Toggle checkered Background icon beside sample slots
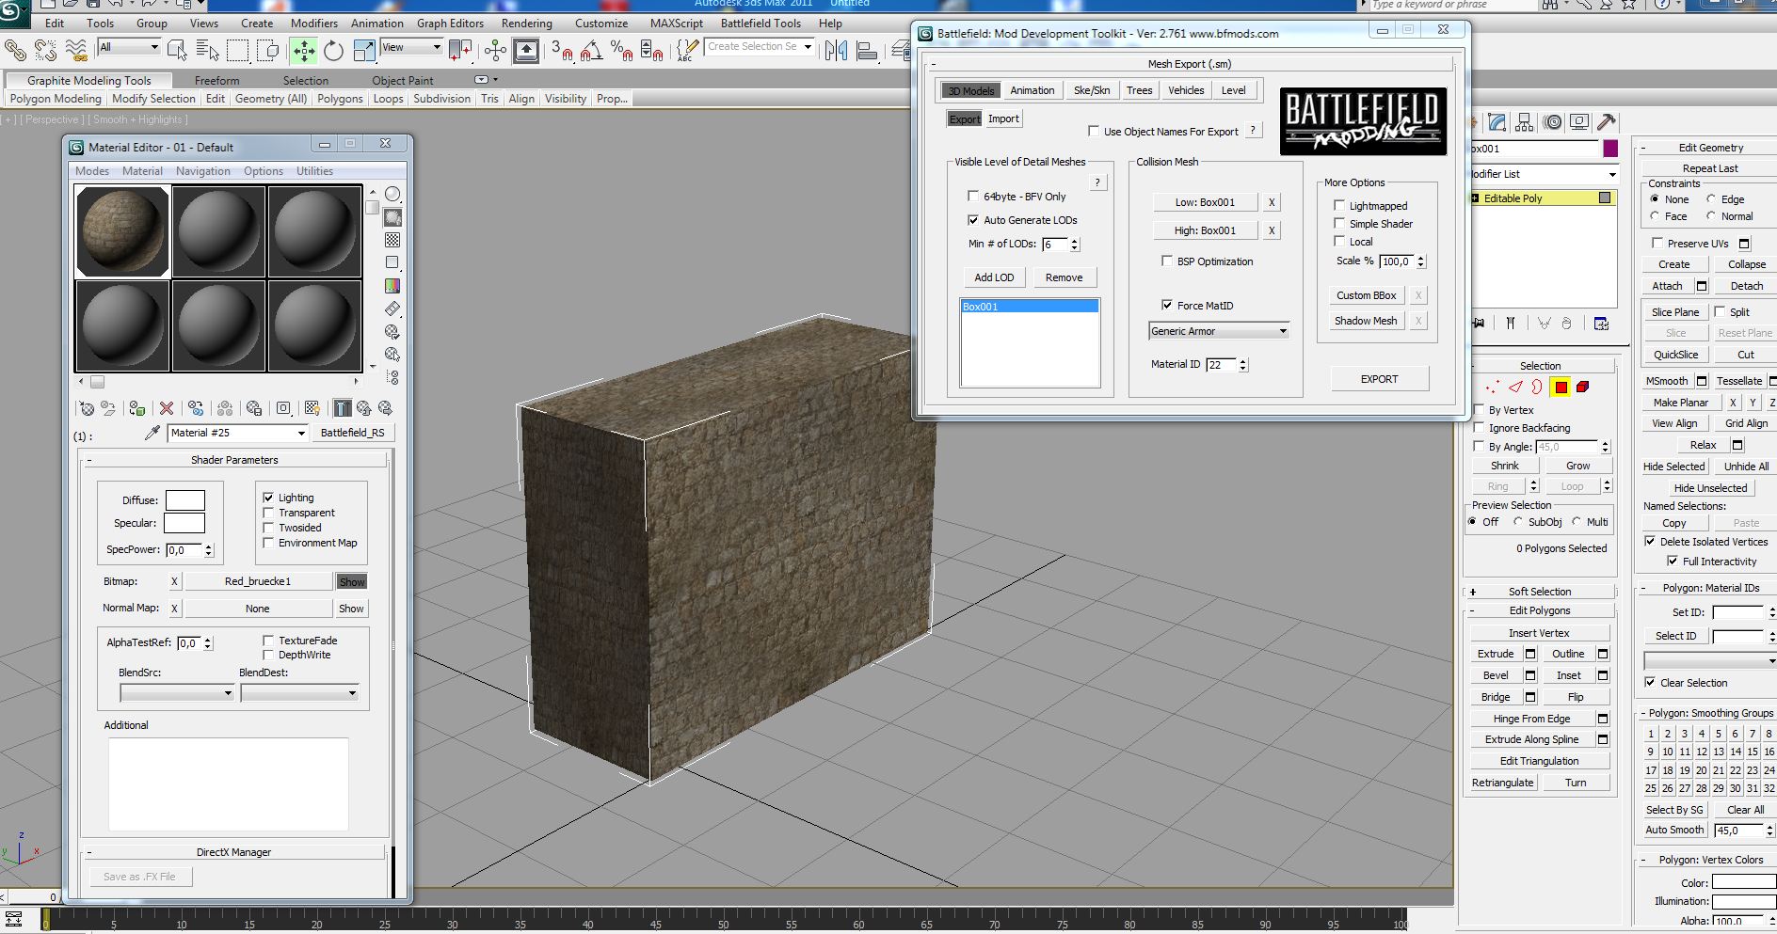Viewport: 1777px width, 934px height. pyautogui.click(x=392, y=240)
